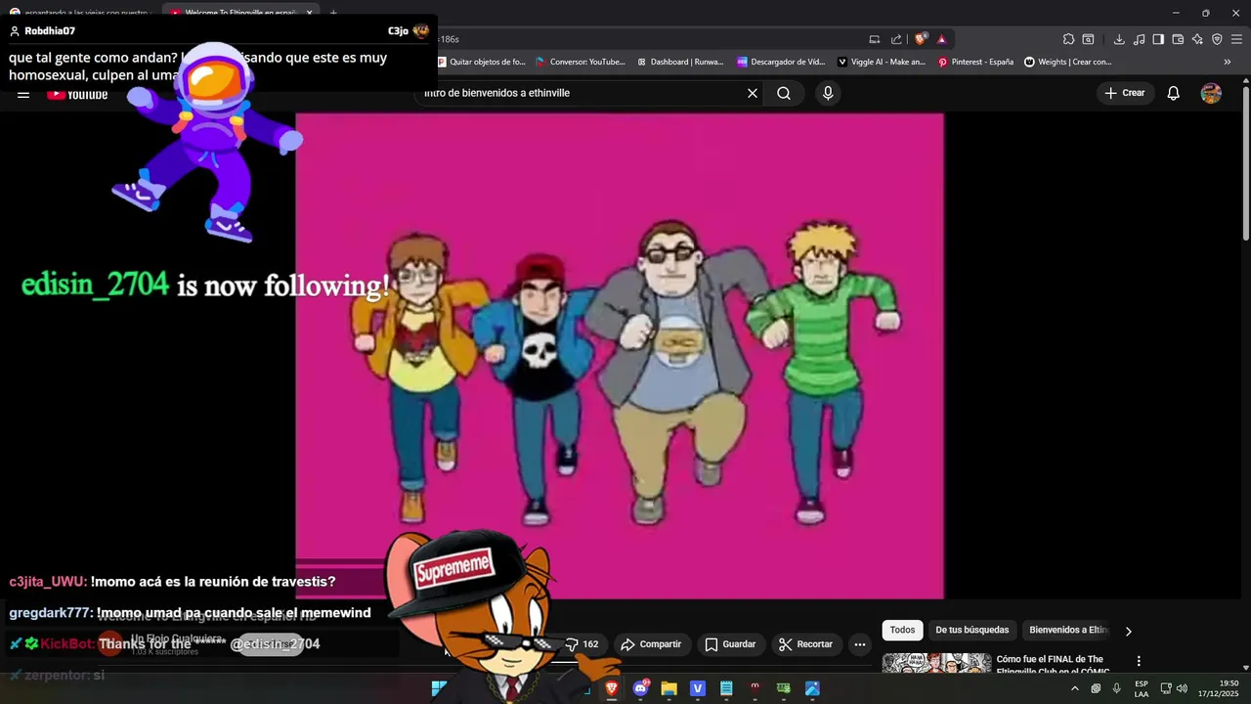Click the Brave Shields lion icon
The image size is (1251, 704).
point(921,39)
